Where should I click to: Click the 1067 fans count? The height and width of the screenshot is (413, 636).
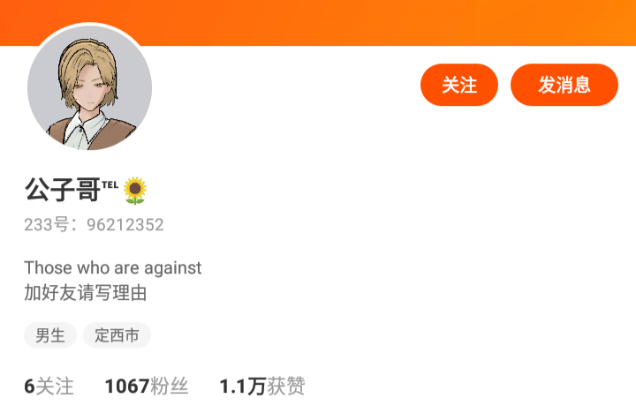pyautogui.click(x=127, y=387)
